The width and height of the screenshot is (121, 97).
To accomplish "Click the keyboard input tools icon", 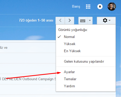I will (83, 21).
